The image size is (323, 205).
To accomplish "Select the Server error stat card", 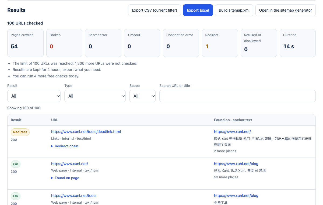I will (x=103, y=43).
